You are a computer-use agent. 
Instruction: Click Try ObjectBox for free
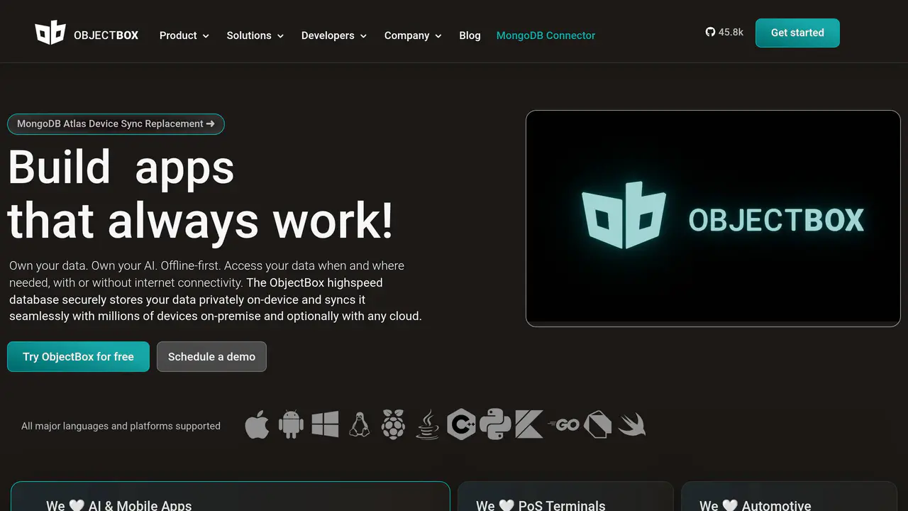click(78, 356)
